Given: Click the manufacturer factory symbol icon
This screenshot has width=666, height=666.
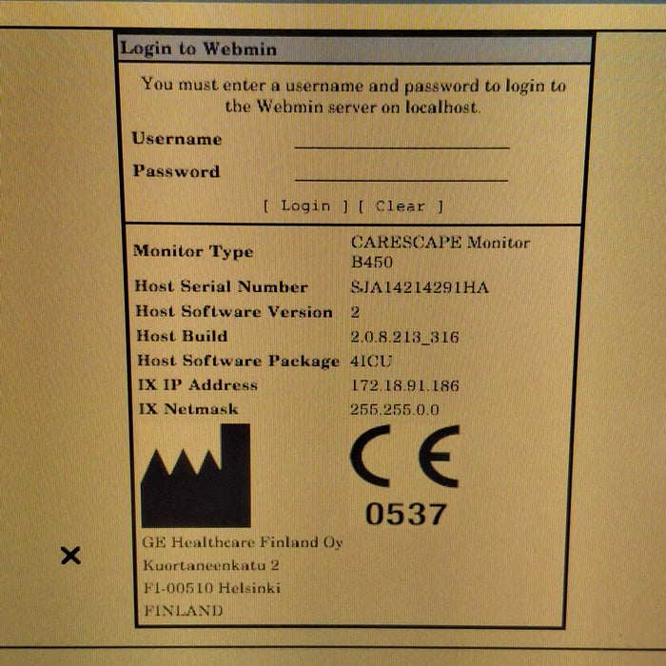Looking at the screenshot, I should click(x=196, y=476).
